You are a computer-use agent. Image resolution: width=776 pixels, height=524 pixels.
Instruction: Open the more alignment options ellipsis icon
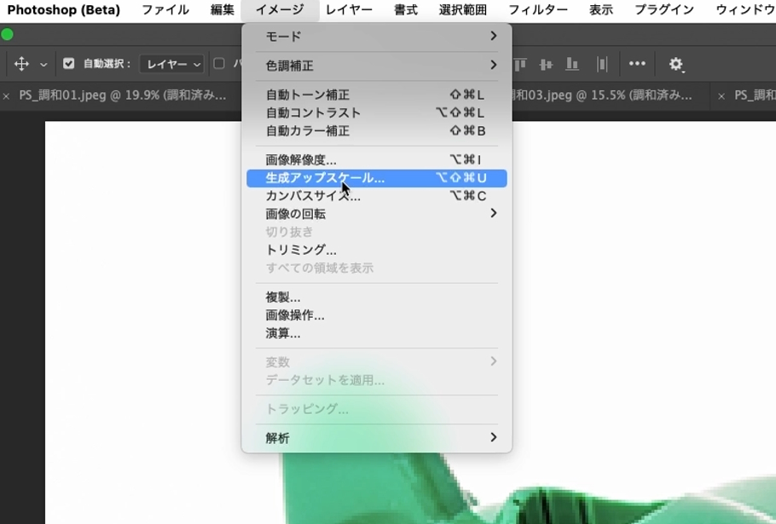637,64
